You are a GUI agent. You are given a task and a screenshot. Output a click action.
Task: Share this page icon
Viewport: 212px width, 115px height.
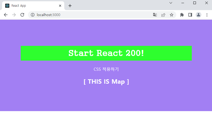point(163,15)
